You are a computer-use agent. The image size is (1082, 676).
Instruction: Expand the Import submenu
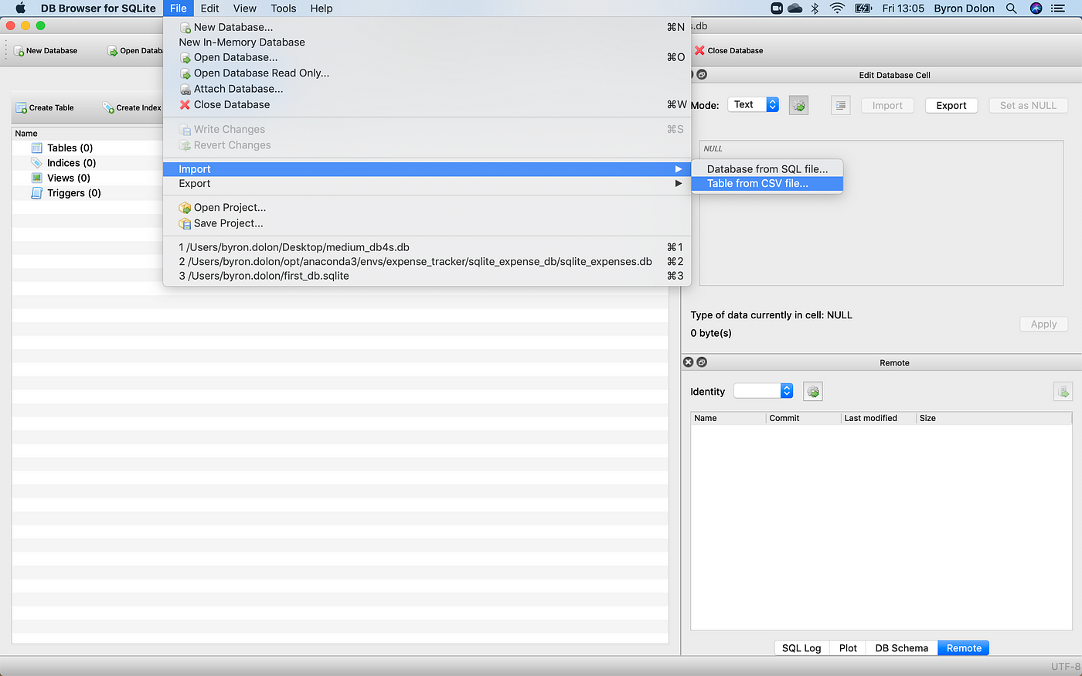pos(427,169)
